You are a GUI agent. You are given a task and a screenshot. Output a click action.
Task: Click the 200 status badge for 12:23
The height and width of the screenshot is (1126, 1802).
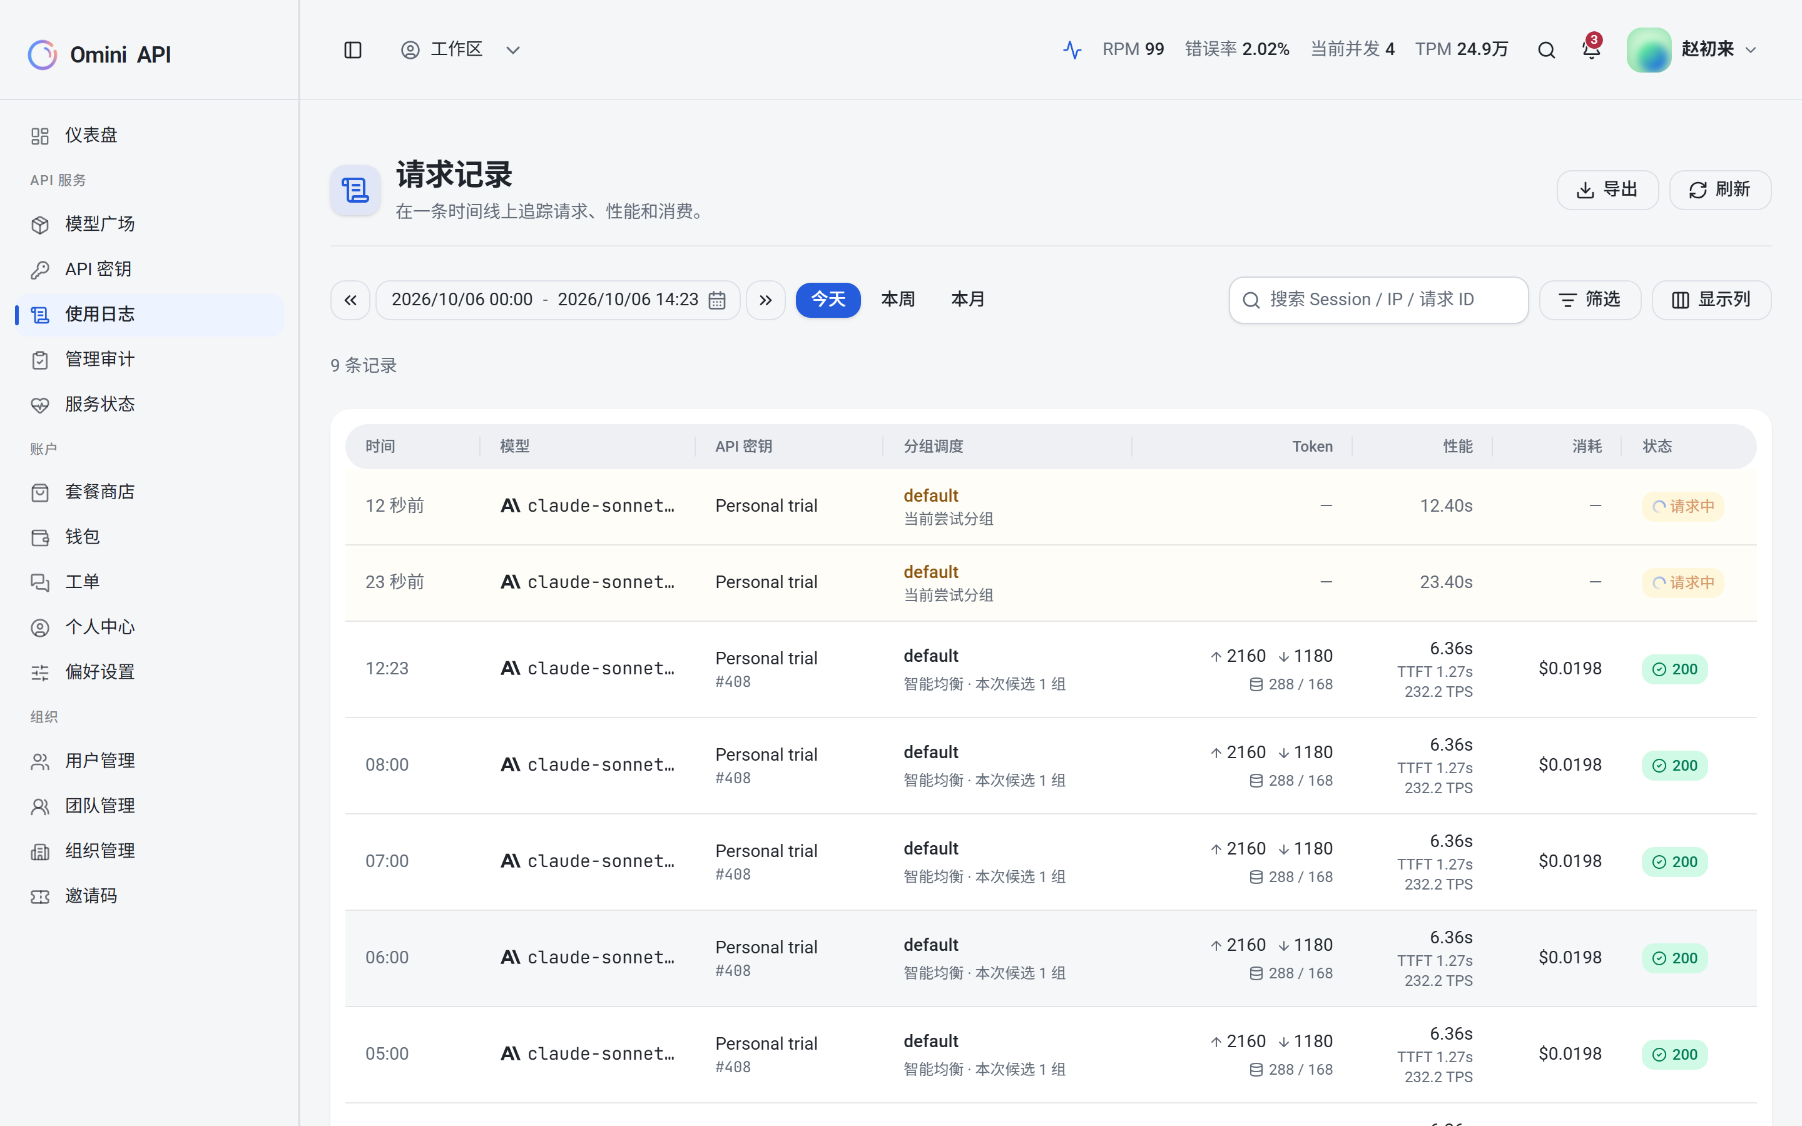point(1674,669)
